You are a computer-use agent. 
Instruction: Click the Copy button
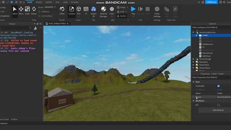click(x=3, y=7)
